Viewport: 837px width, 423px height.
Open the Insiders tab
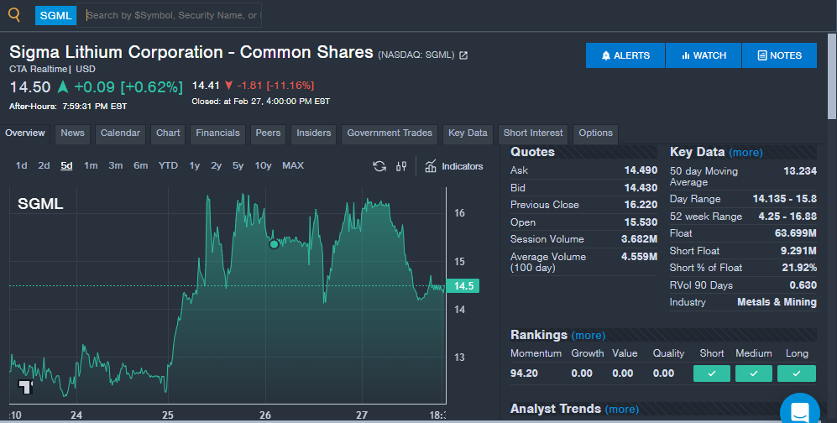click(314, 133)
